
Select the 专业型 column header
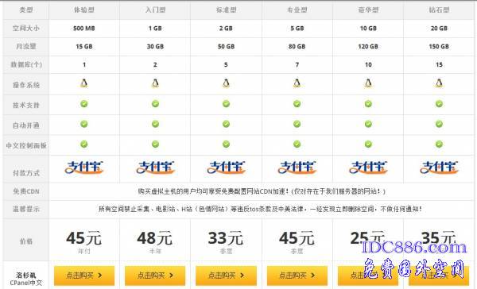pos(297,10)
